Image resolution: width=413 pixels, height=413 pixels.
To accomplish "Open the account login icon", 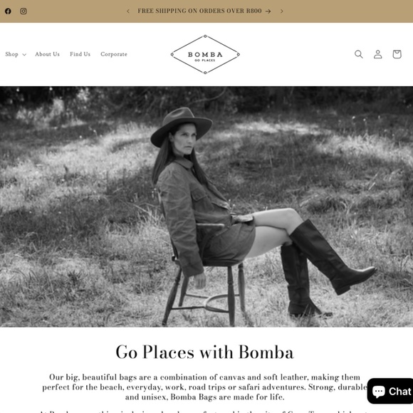I will point(377,54).
